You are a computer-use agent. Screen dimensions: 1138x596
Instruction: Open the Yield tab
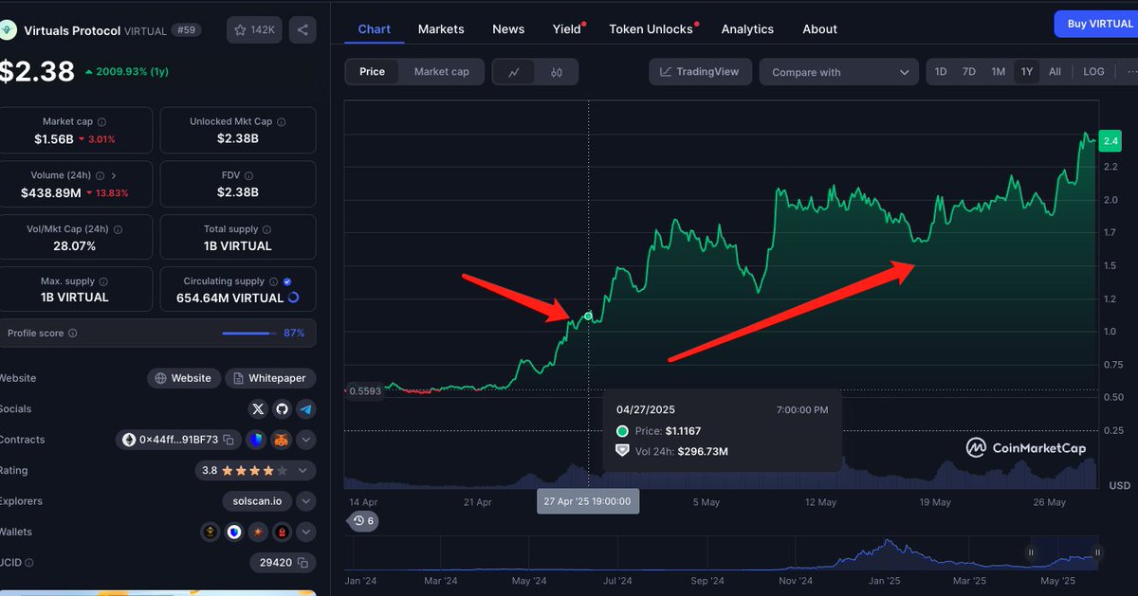pos(567,28)
